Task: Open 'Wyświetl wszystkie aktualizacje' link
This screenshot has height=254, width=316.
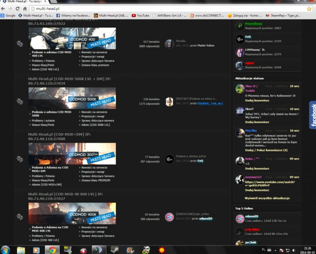Action: tap(267, 198)
